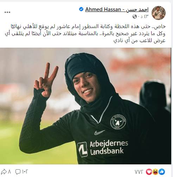Screen dimensions: 173x177
Task: Click the laughing Haha reaction emoji
Action: pyautogui.click(x=155, y=172)
